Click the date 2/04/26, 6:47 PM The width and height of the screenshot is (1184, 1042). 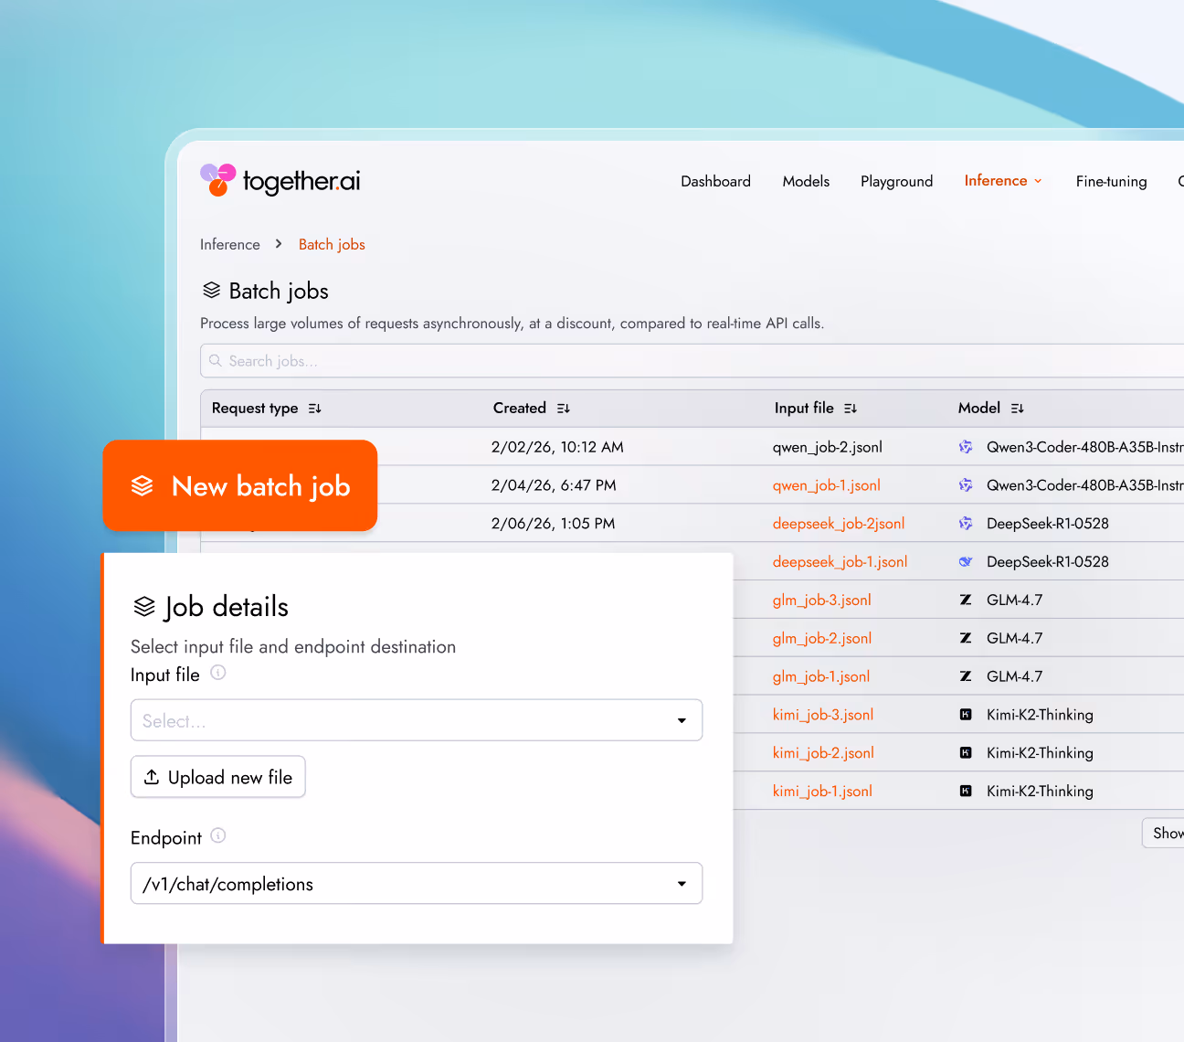coord(554,485)
